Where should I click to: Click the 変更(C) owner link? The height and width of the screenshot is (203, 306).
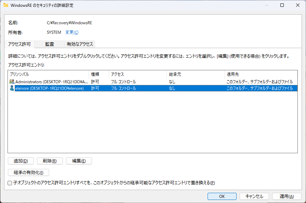coord(72,32)
